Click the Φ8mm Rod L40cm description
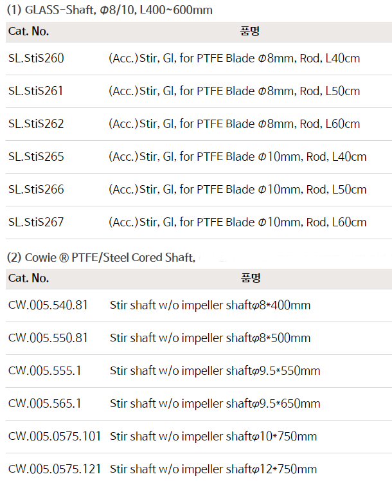 (x=234, y=59)
